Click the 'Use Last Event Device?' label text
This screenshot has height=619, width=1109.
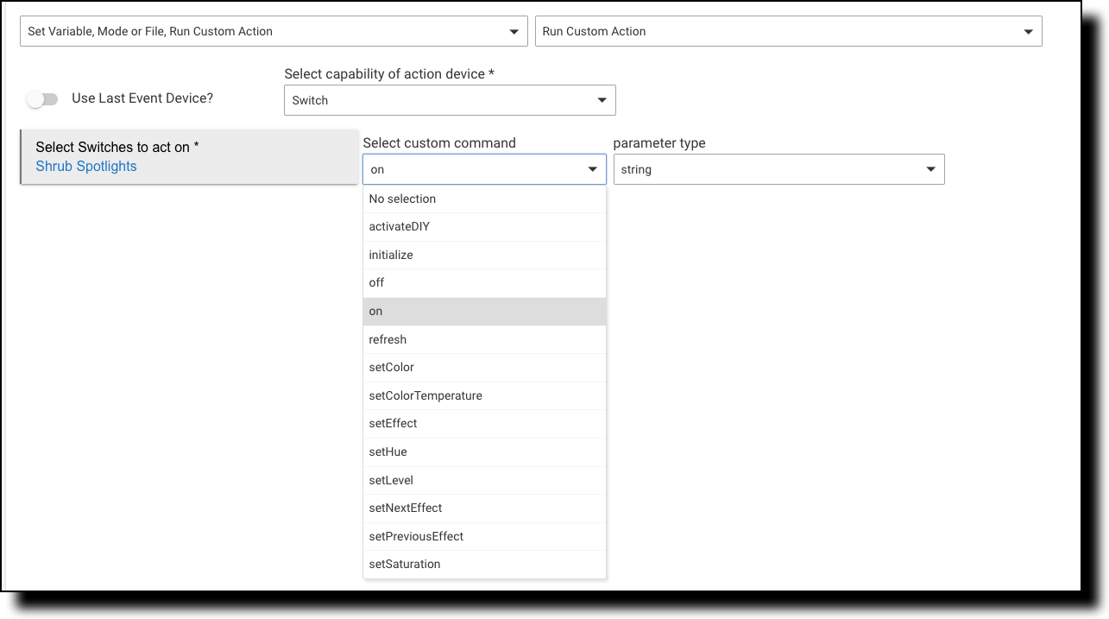(x=142, y=98)
